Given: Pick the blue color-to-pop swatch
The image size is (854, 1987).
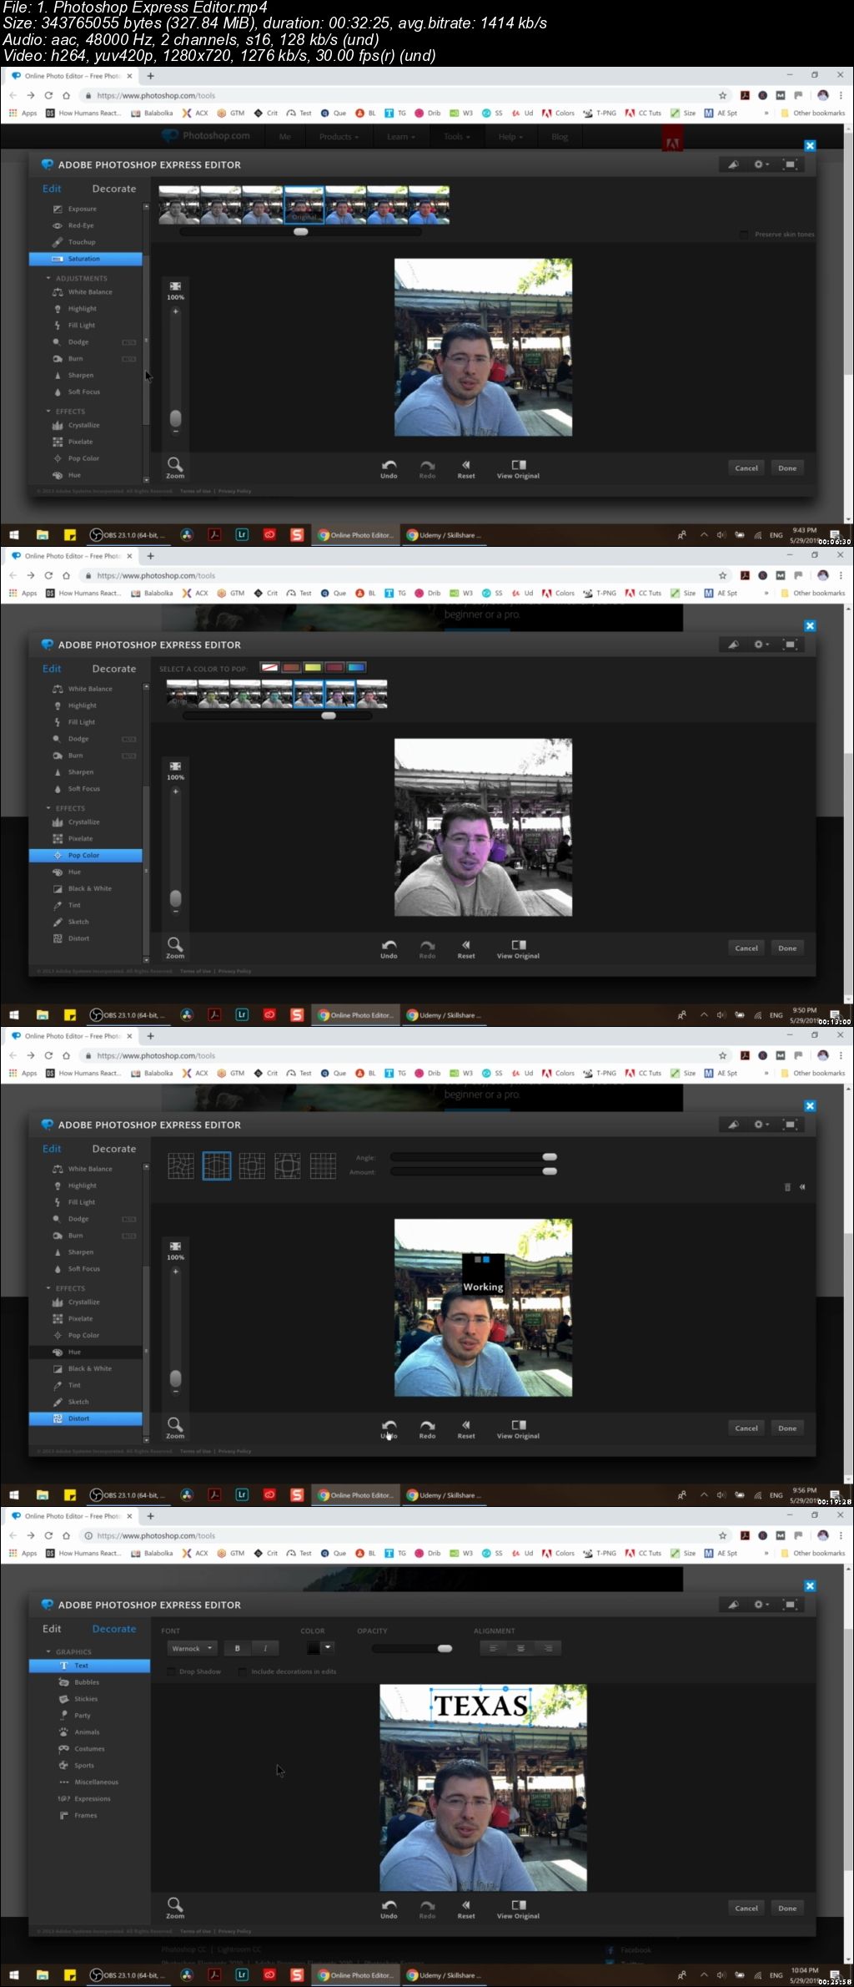Looking at the screenshot, I should tap(356, 667).
